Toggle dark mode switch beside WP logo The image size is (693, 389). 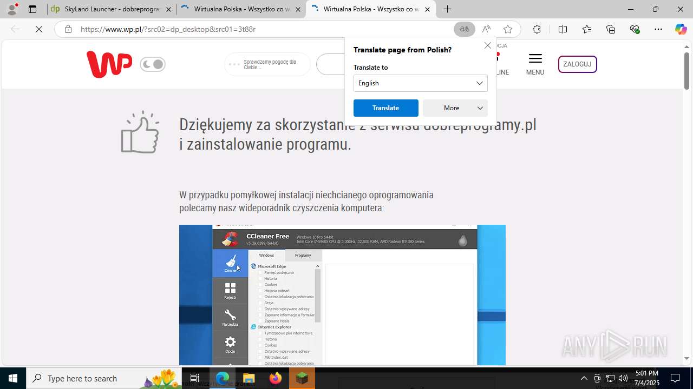click(x=153, y=64)
